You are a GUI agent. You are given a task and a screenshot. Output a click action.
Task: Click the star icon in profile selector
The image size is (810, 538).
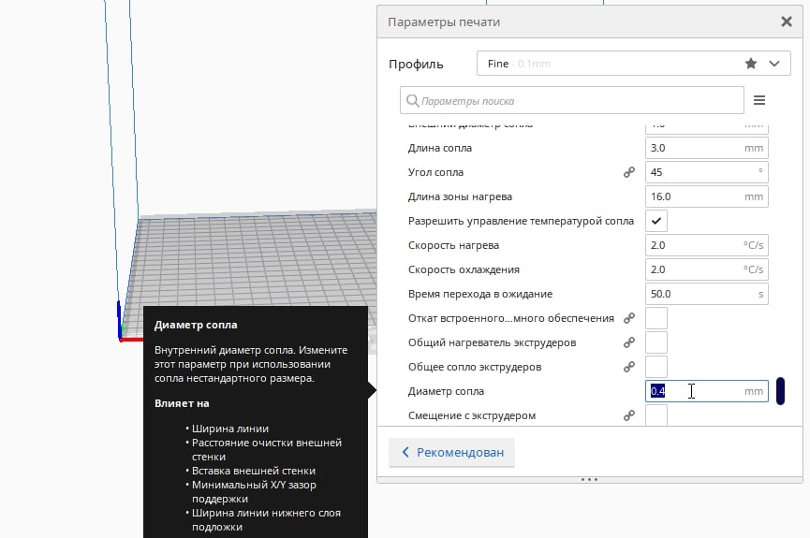click(x=751, y=64)
